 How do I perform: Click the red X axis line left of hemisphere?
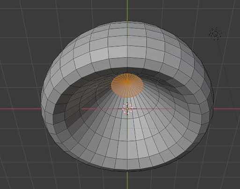tap(20, 109)
